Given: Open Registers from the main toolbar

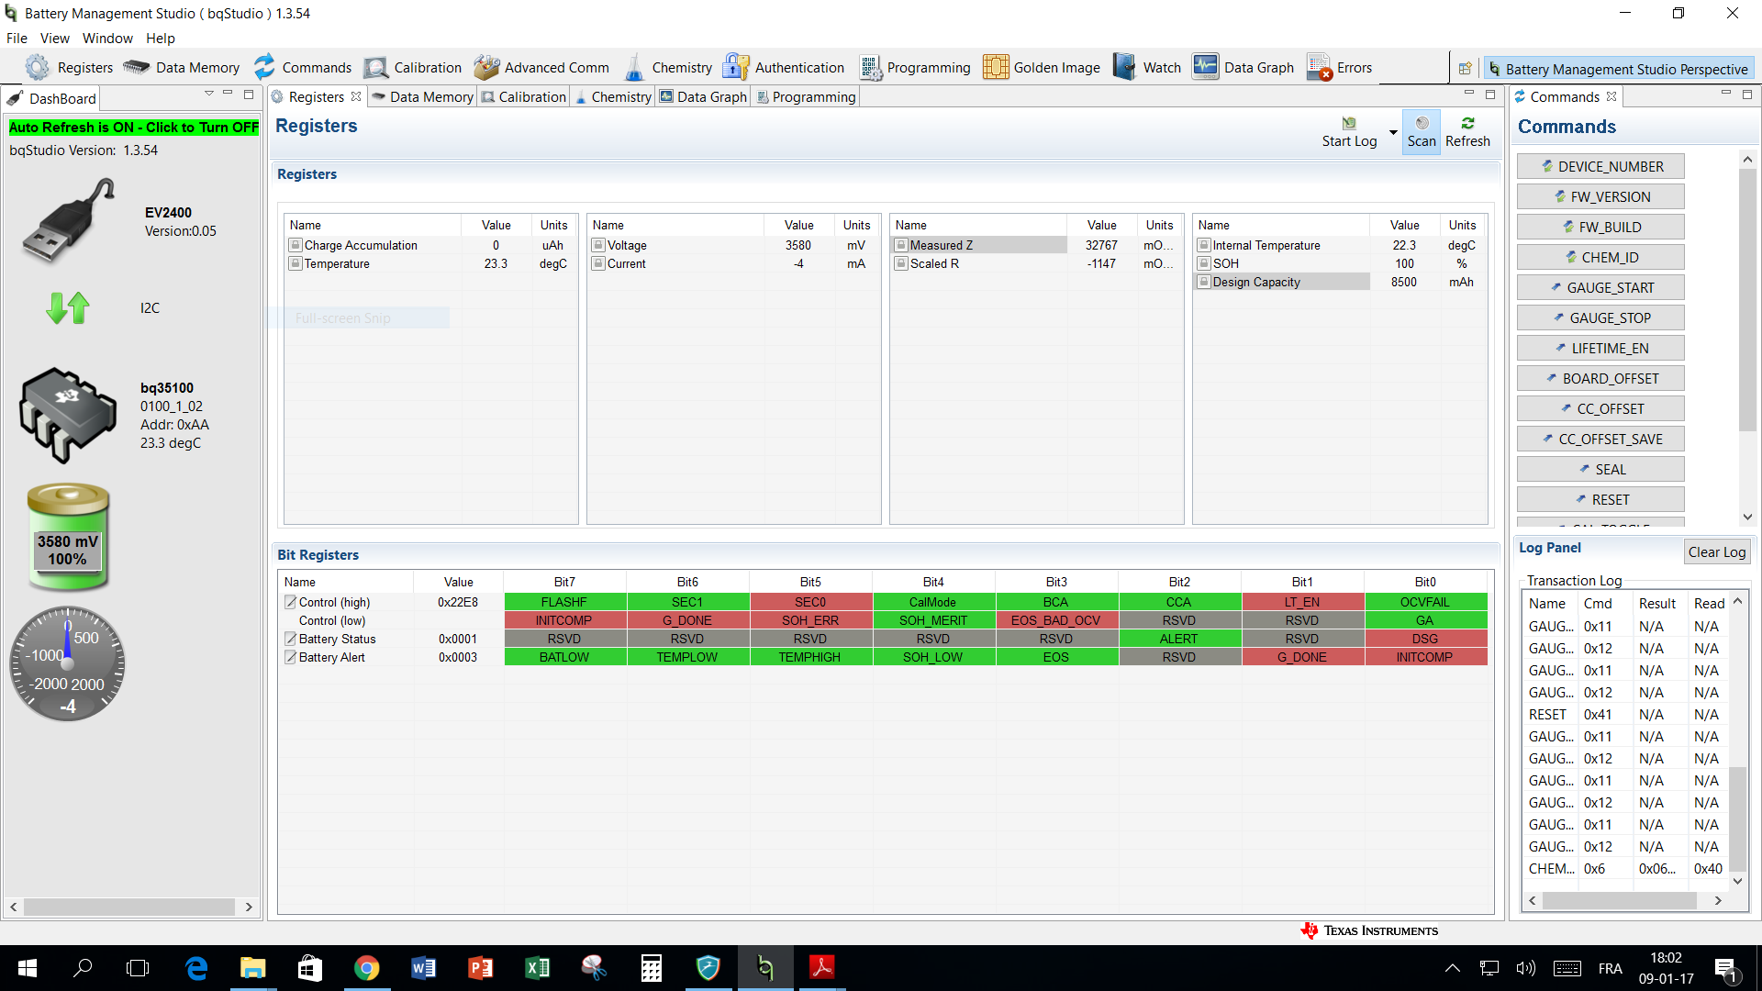Looking at the screenshot, I should click(x=70, y=67).
